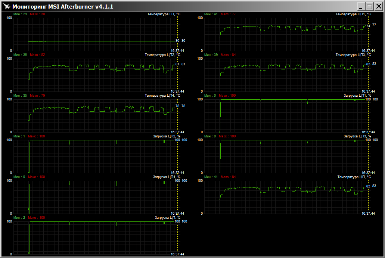Click the yellow dashed marker in Загрузка ЦП1 graph
The width and height of the screenshot is (385, 258).
pos(369,116)
